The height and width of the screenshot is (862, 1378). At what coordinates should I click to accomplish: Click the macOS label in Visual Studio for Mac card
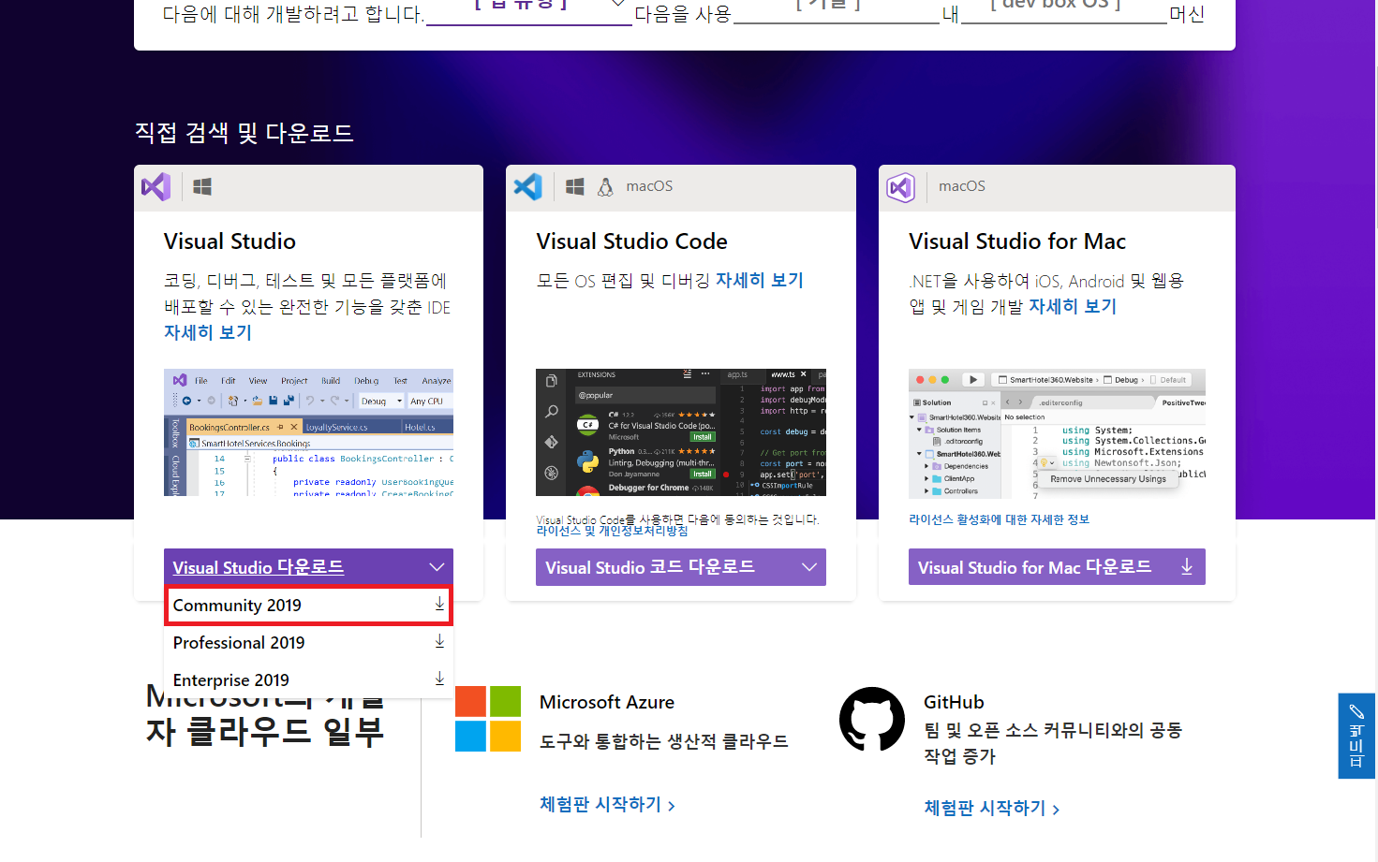(x=962, y=186)
